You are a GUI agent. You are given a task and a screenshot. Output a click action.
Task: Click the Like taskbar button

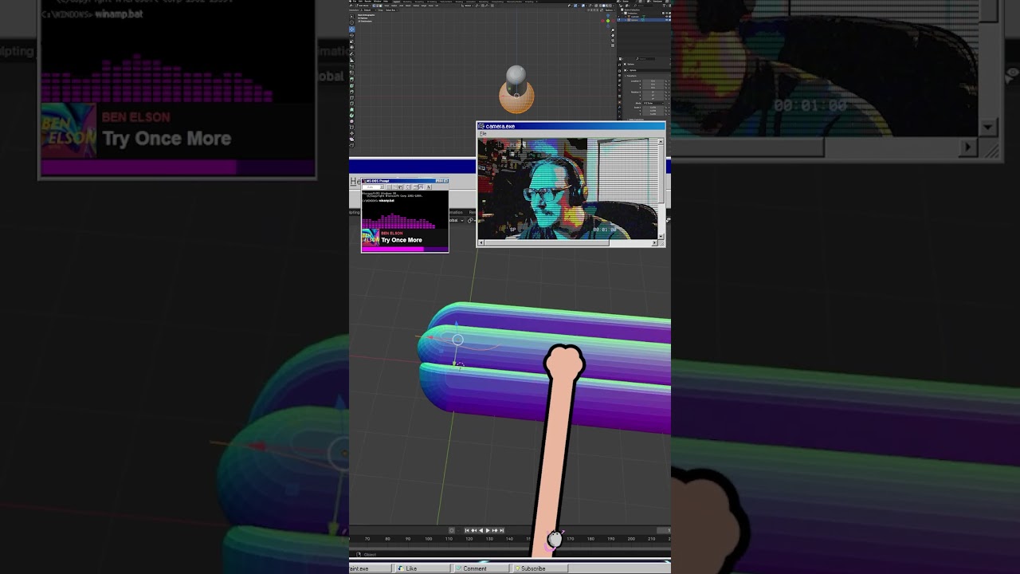tap(421, 568)
